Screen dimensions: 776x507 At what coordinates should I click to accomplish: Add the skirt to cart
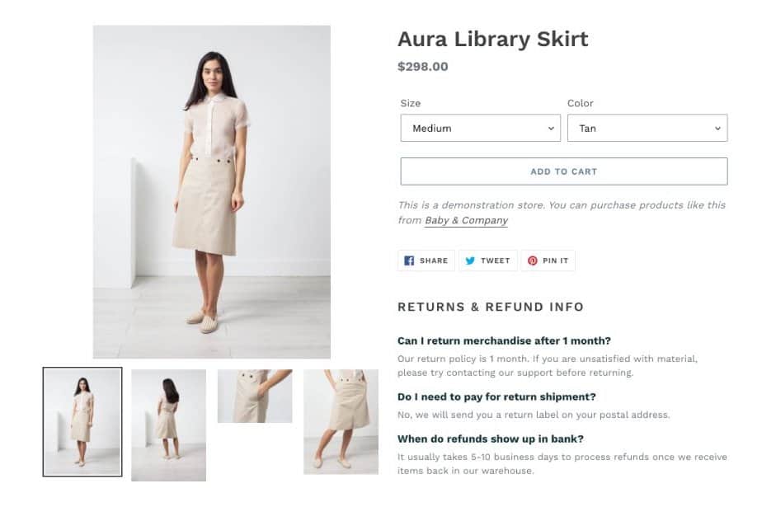pos(564,171)
